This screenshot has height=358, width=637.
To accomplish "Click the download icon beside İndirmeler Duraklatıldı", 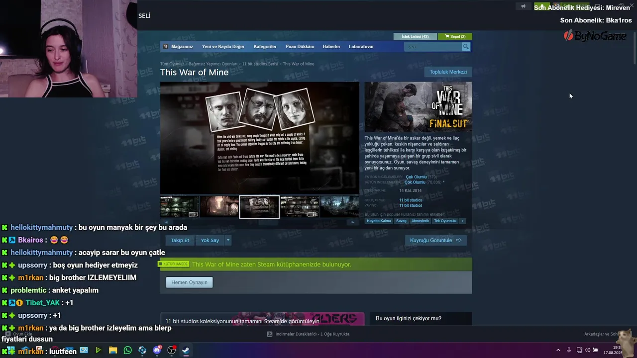I will coord(270,334).
